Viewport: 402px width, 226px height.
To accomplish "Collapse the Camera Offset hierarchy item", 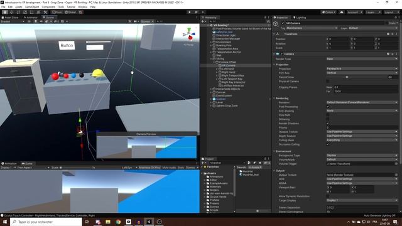I will [214, 62].
